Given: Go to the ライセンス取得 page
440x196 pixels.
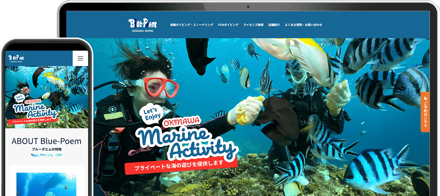Looking at the screenshot, I should click(x=253, y=25).
